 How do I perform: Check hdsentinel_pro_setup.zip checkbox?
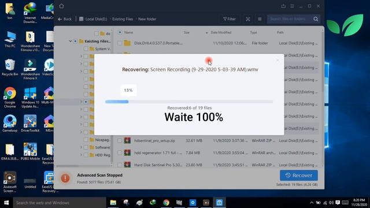(120, 140)
